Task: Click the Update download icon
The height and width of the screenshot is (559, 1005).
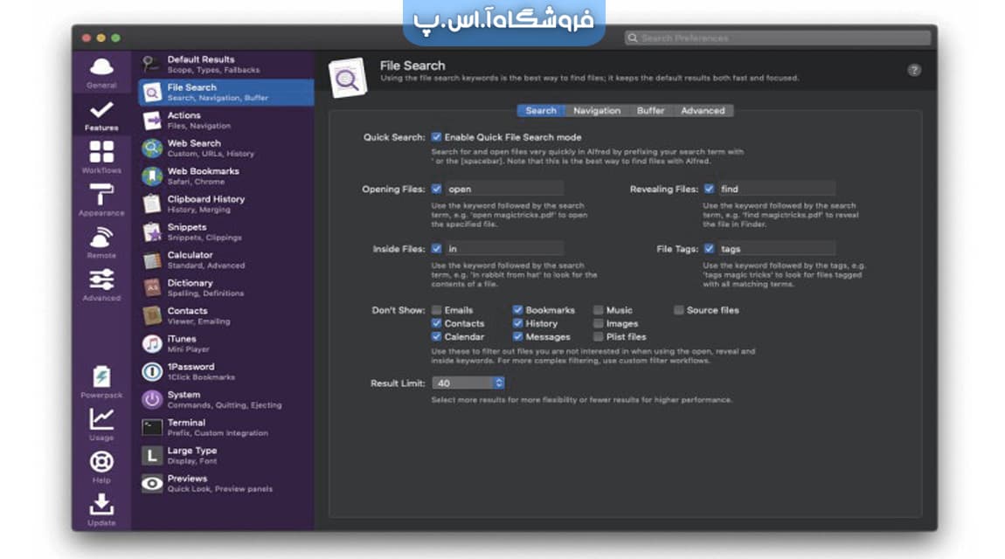Action: coord(101,505)
